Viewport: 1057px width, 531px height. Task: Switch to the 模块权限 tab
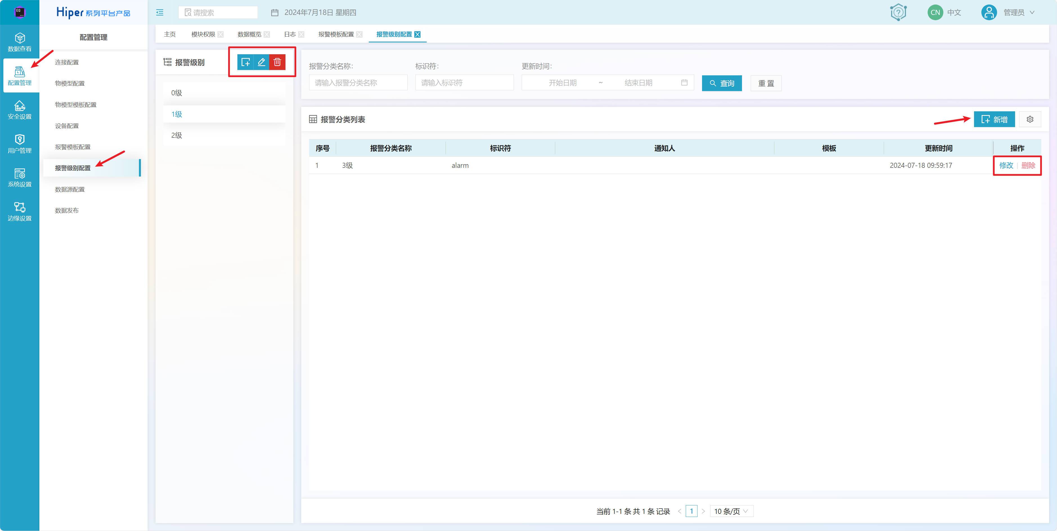click(x=203, y=35)
